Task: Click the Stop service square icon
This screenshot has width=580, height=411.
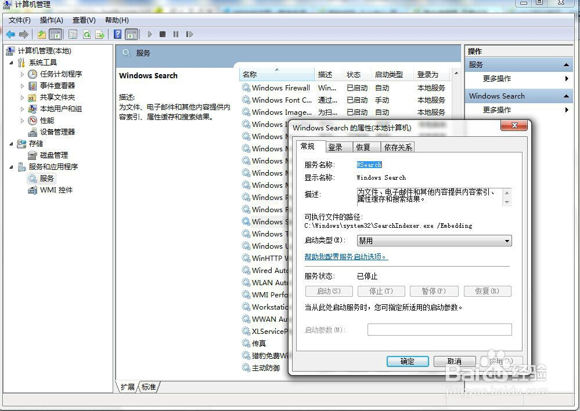Action: (x=163, y=34)
